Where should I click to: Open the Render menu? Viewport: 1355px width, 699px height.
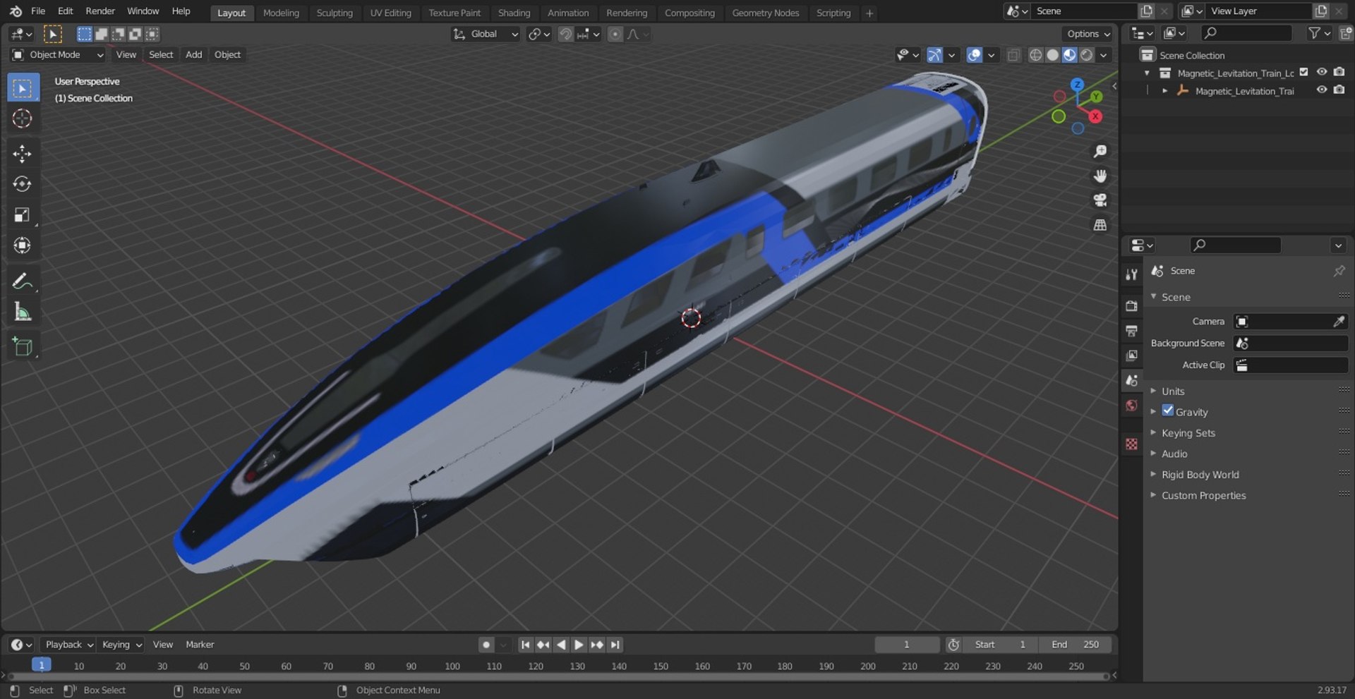[x=100, y=11]
